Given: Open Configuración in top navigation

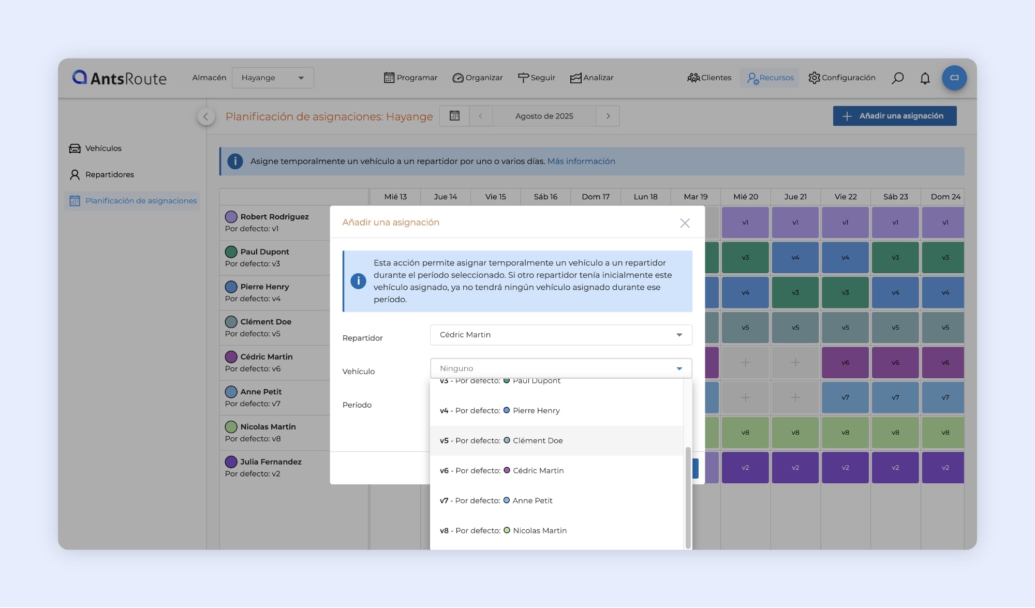Looking at the screenshot, I should (x=842, y=78).
